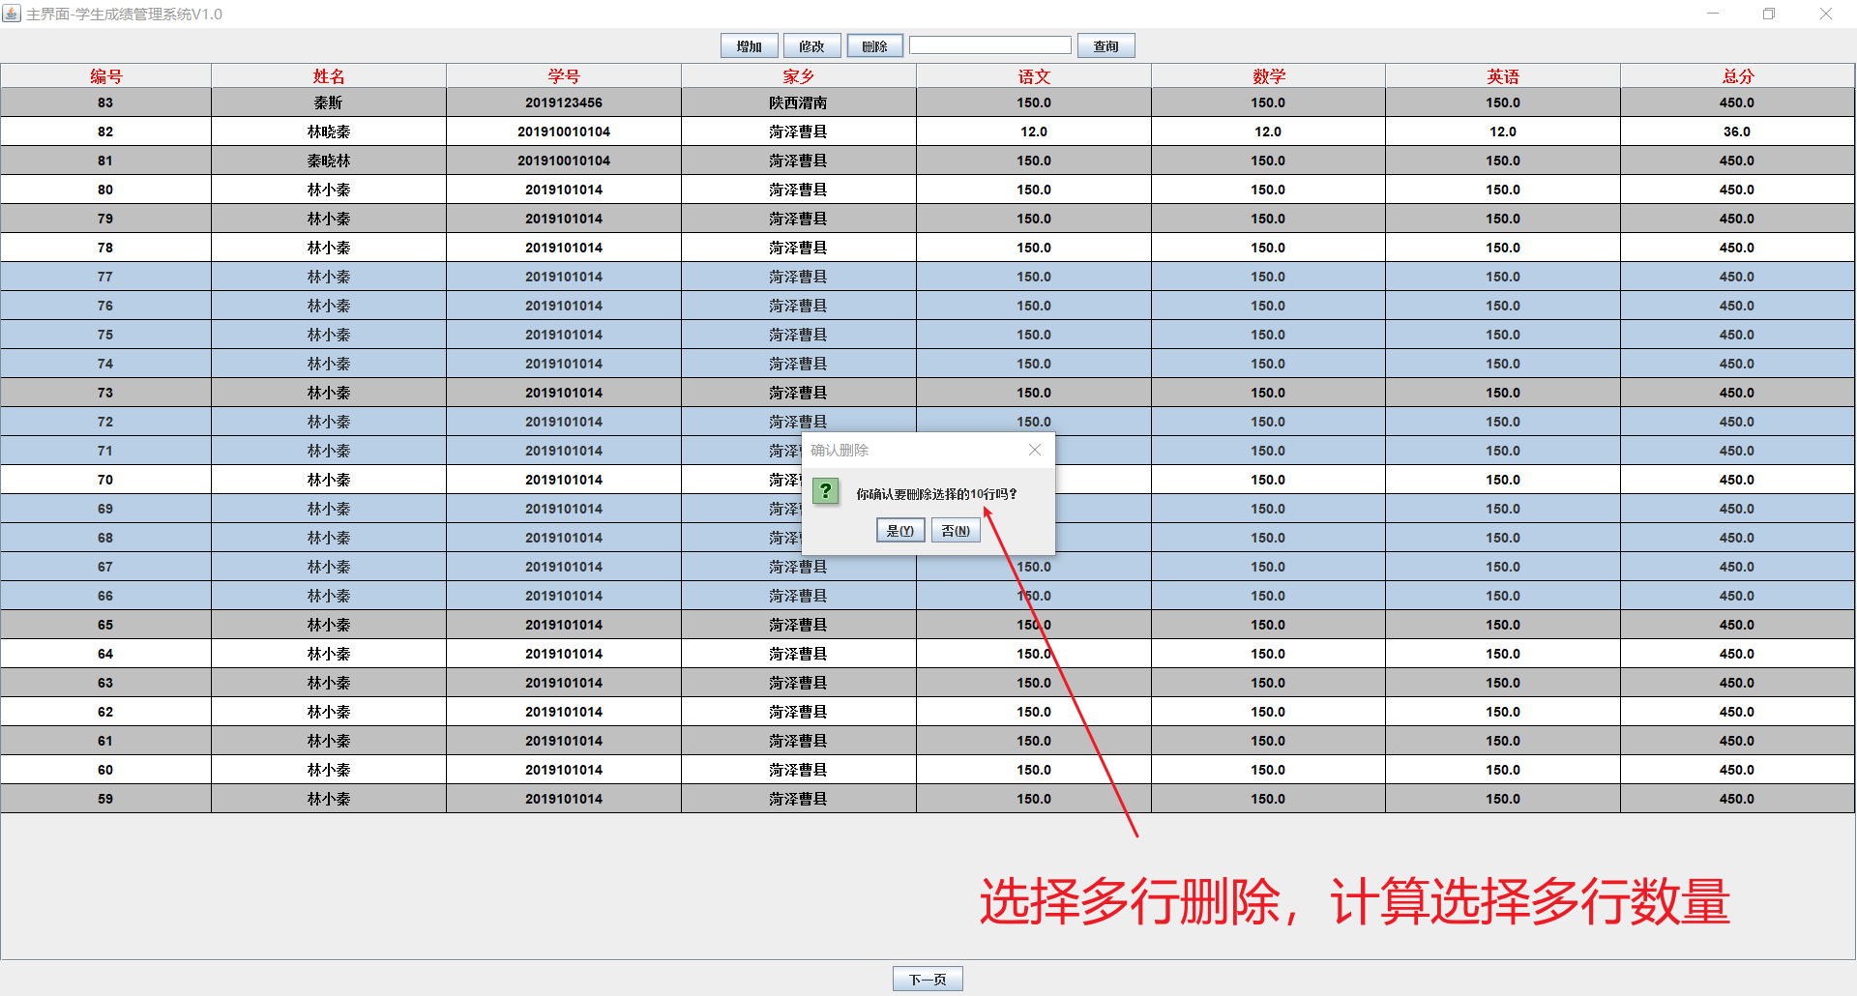Click student ID 201910010104 in row 81
Screen dimensions: 1857x996
pyautogui.click(x=564, y=161)
